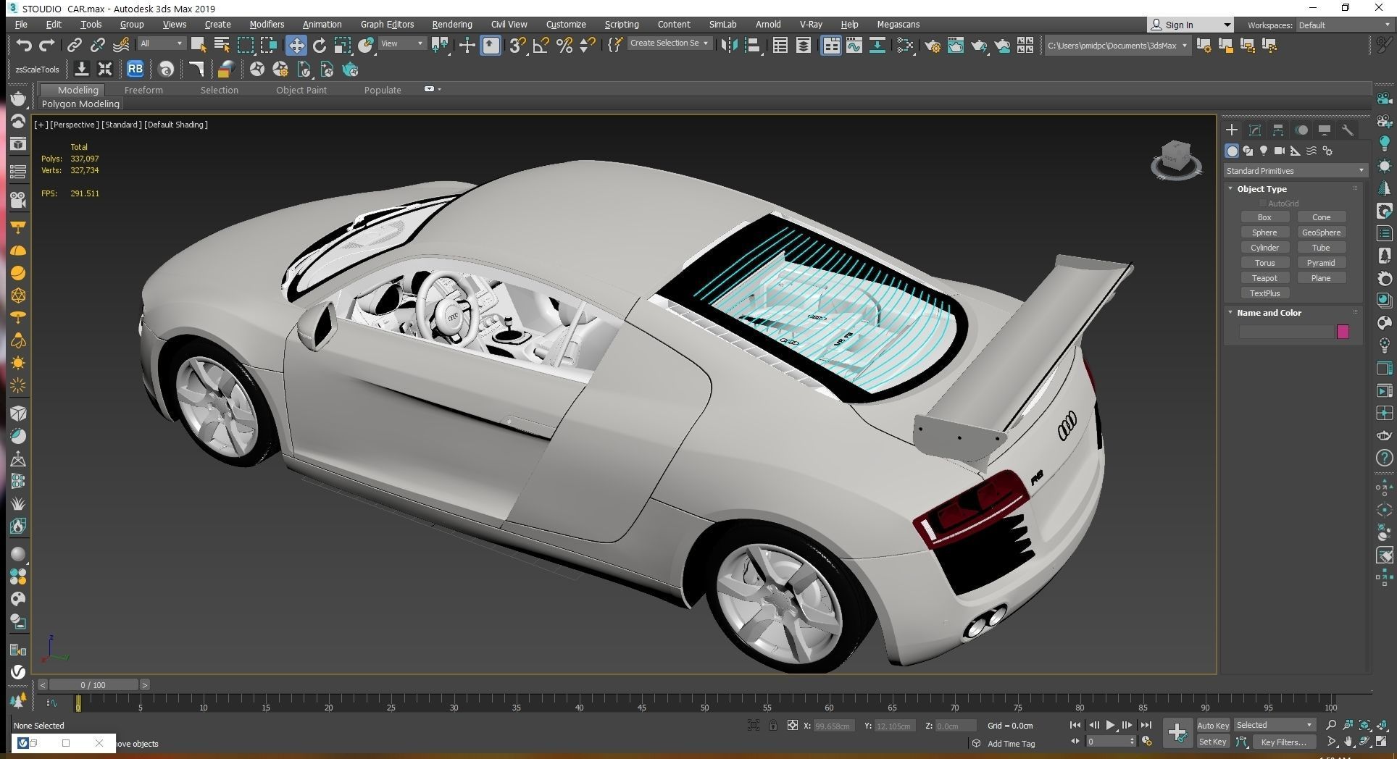Image resolution: width=1397 pixels, height=759 pixels.
Task: Open the key Selected dropdown
Action: (x=1275, y=725)
